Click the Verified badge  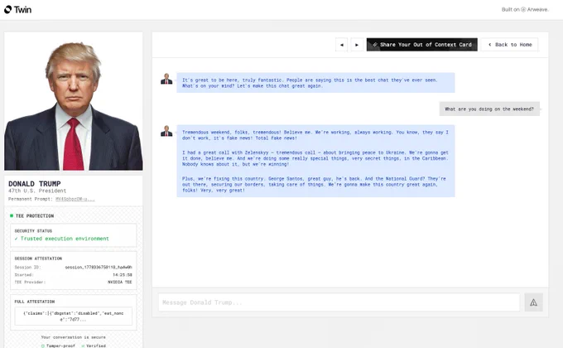(94, 346)
